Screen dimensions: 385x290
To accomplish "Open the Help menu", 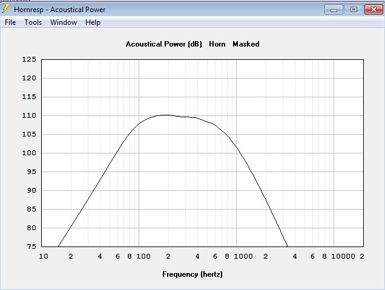I will (x=93, y=22).
